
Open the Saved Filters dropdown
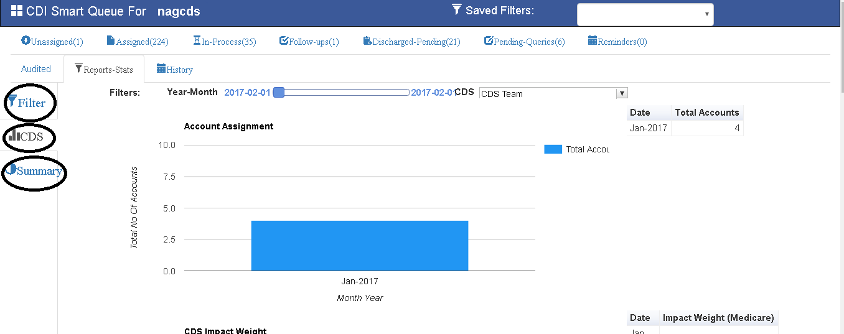pyautogui.click(x=645, y=14)
